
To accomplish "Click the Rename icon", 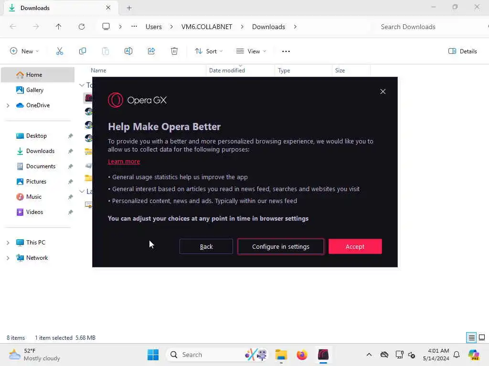I will tap(128, 51).
